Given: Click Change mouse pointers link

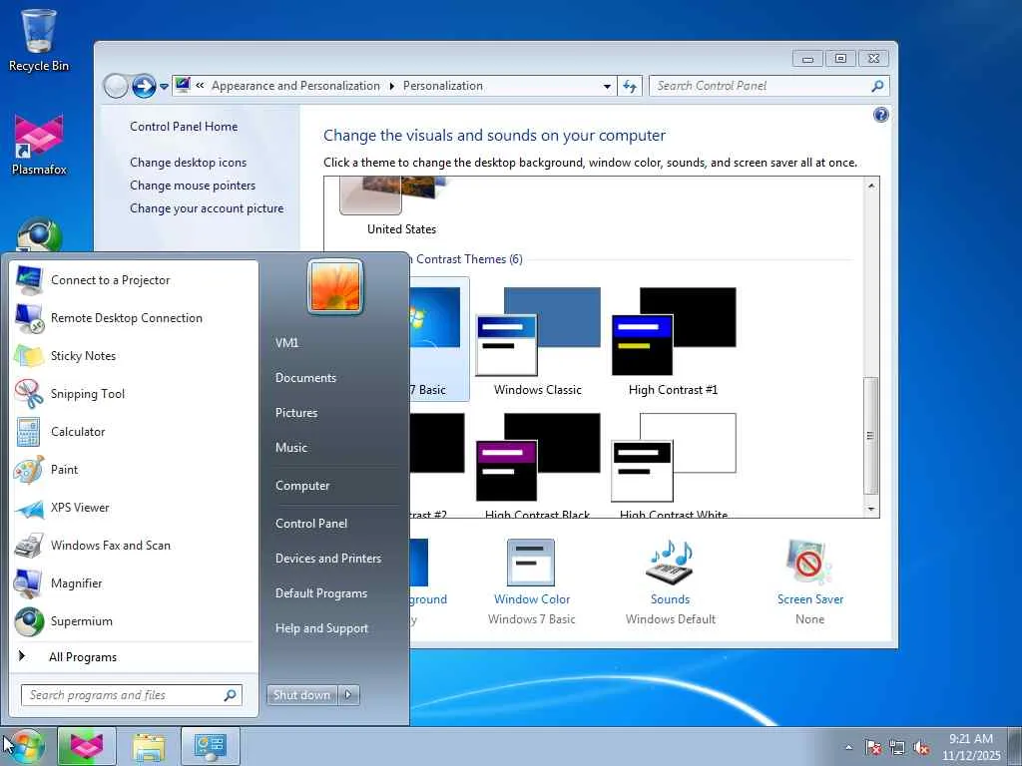Looking at the screenshot, I should [193, 186].
